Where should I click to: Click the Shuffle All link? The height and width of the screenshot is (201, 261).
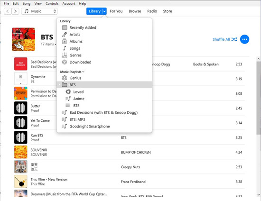point(221,39)
